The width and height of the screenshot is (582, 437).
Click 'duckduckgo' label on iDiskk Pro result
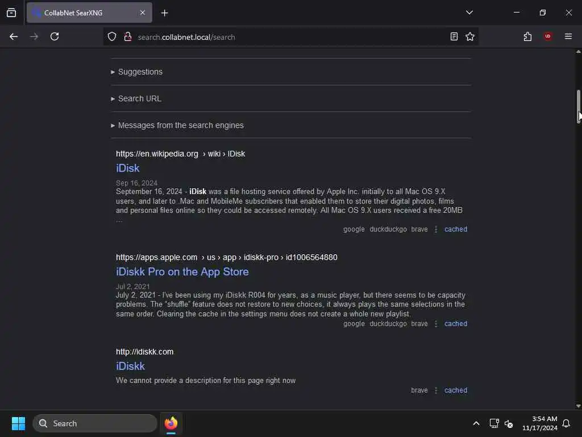tap(388, 324)
